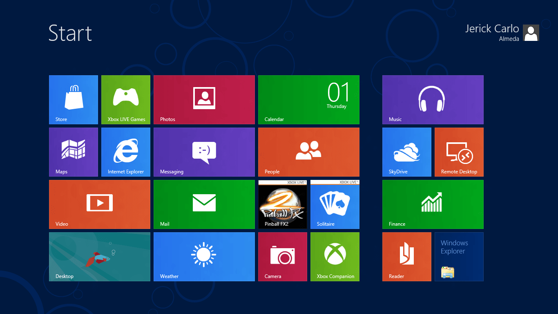This screenshot has width=558, height=314.
Task: Open the Weather tile
Action: click(x=204, y=257)
